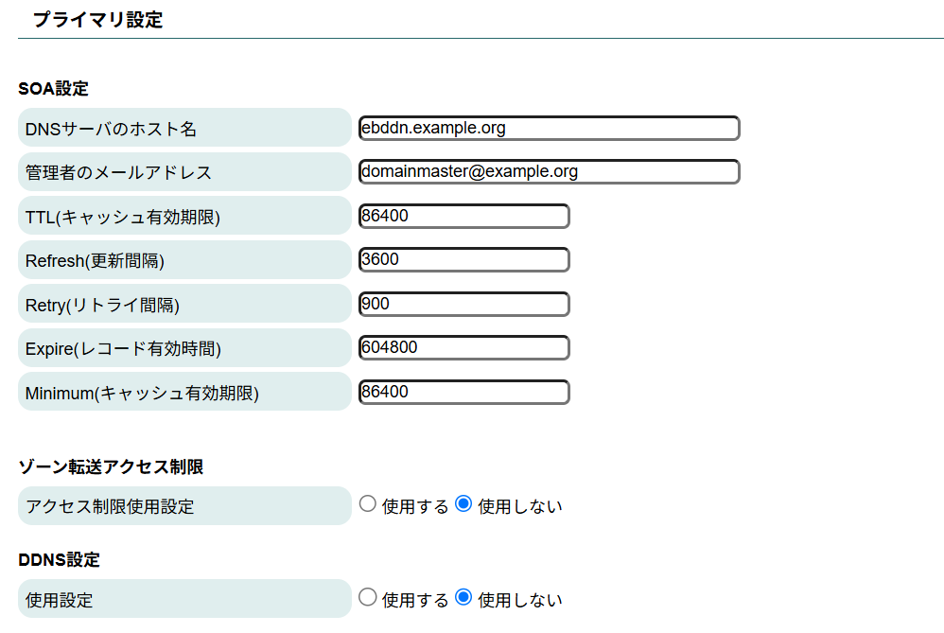Click the 管理者のメールアドレス input field
Viewport: 944px width, 633px height.
(x=549, y=171)
